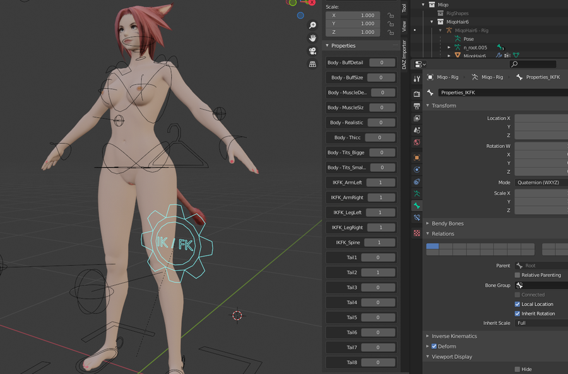568x374 pixels.
Task: Select the IK / FK gear control in viewport
Action: click(177, 244)
